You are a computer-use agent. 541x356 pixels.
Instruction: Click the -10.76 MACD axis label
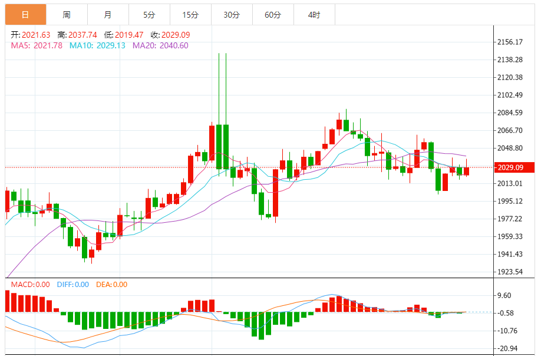(507, 331)
